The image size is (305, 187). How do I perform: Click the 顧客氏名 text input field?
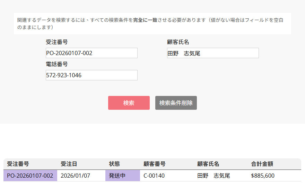(x=213, y=53)
